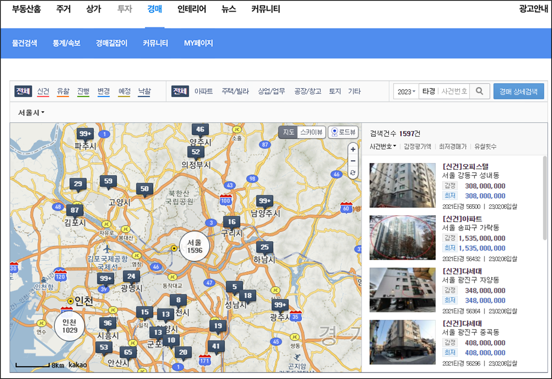Zoom out using the map minus icon
552x379 pixels.
[353, 161]
